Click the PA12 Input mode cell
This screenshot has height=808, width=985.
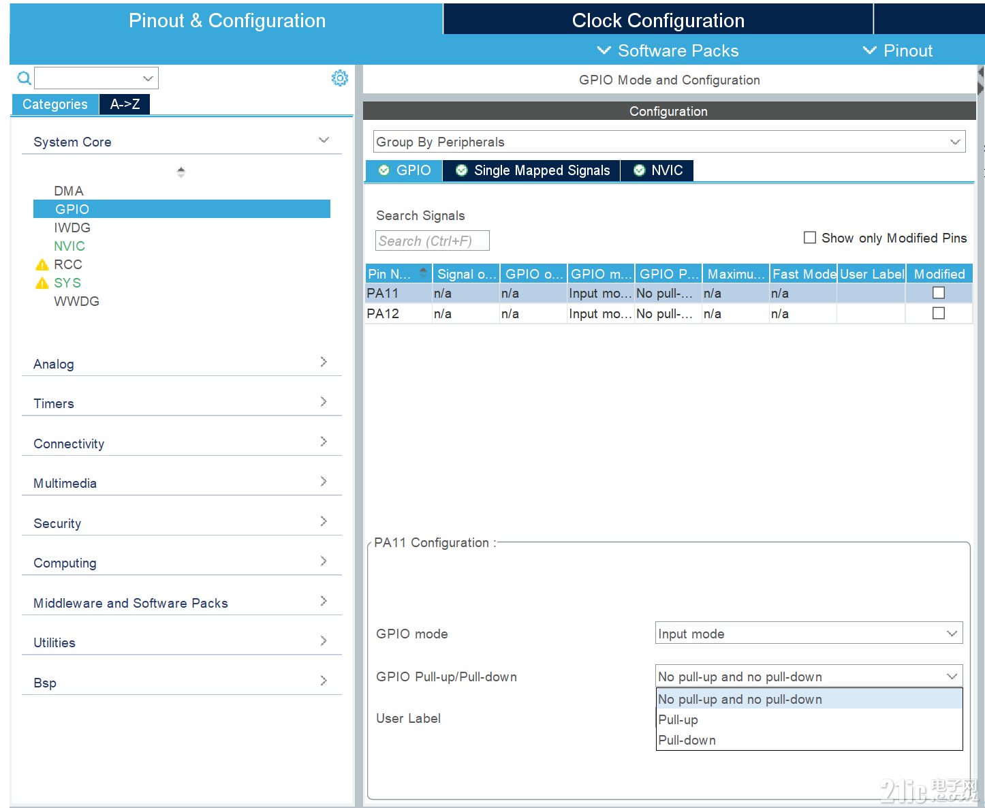601,313
